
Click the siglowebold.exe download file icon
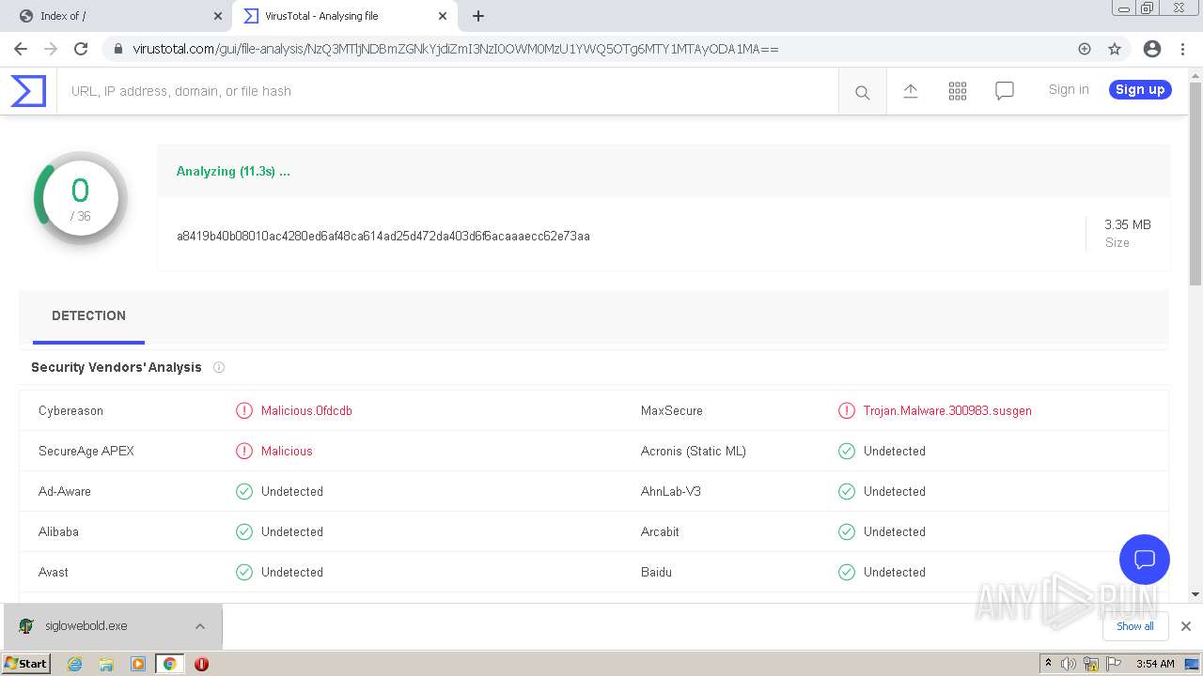26,626
